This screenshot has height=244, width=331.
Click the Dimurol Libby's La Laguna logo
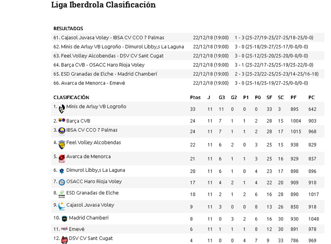coord(62,171)
